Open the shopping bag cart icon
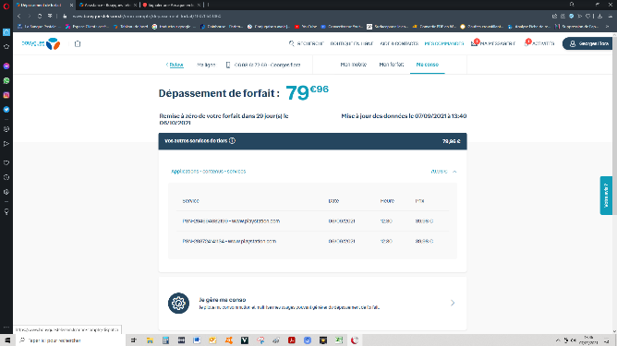 click(x=78, y=43)
